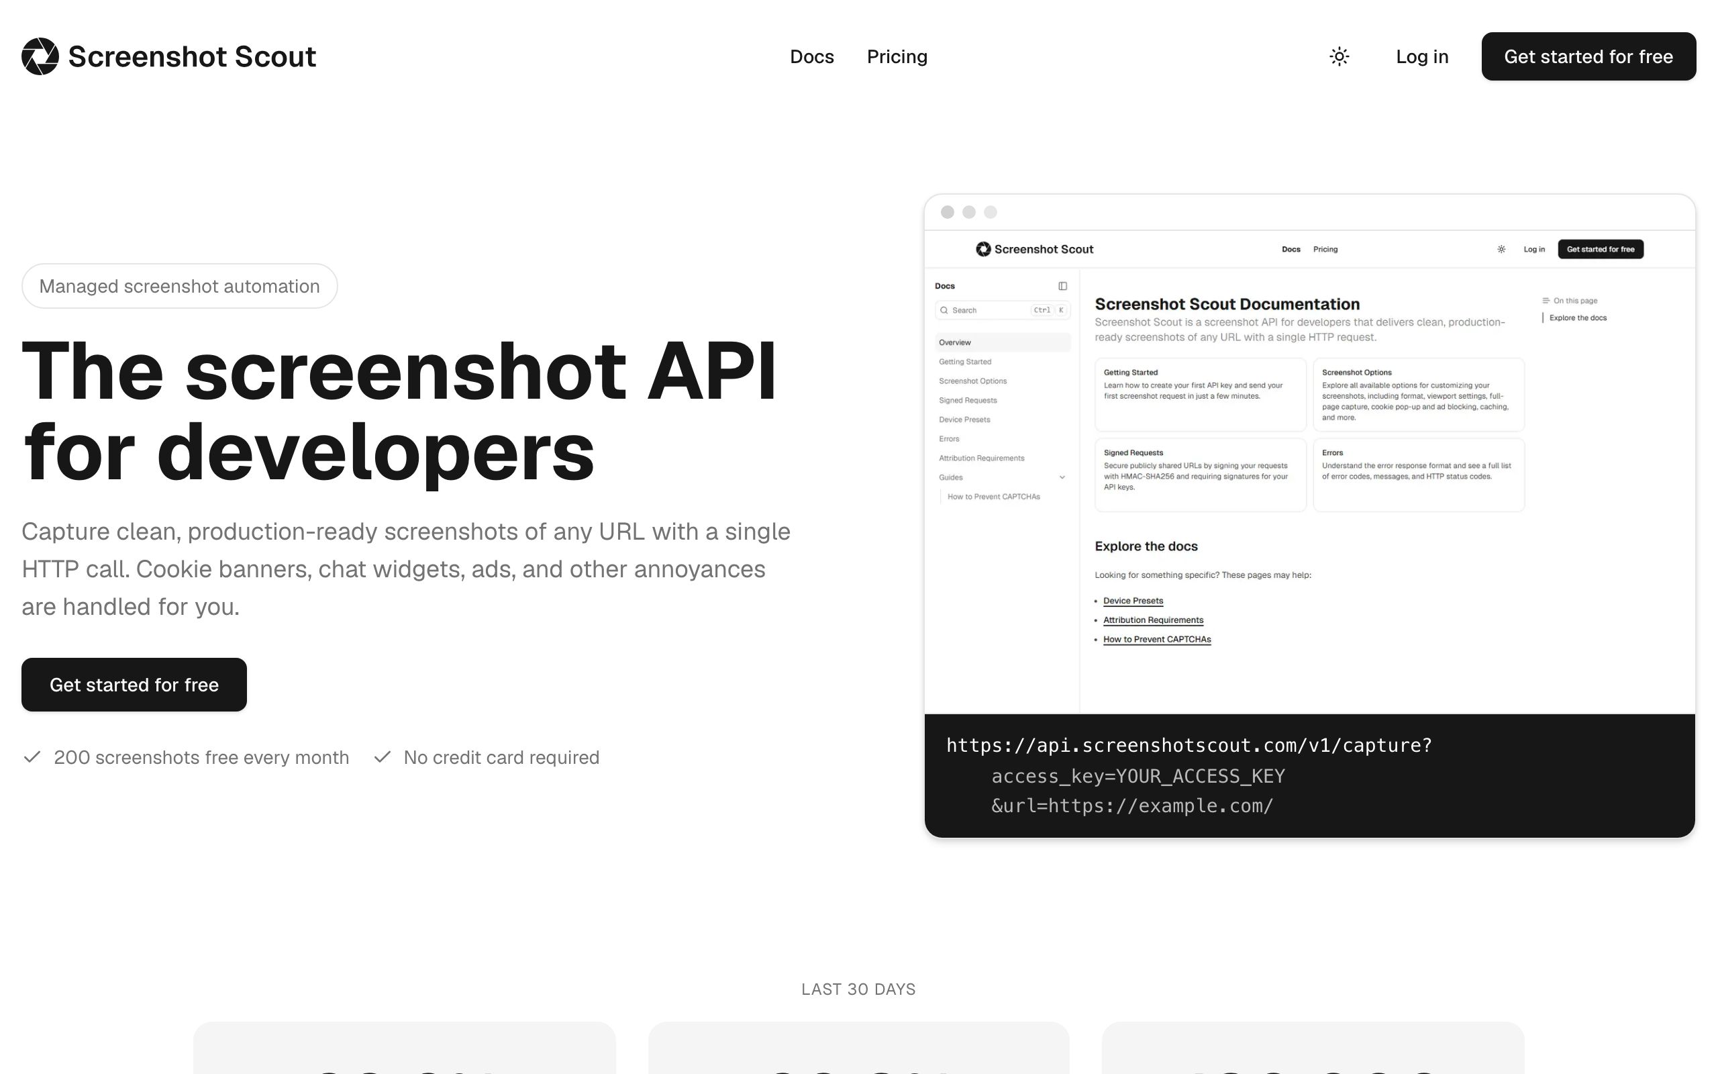Image resolution: width=1718 pixels, height=1074 pixels.
Task: Click the API capture URL text
Action: click(x=1189, y=745)
